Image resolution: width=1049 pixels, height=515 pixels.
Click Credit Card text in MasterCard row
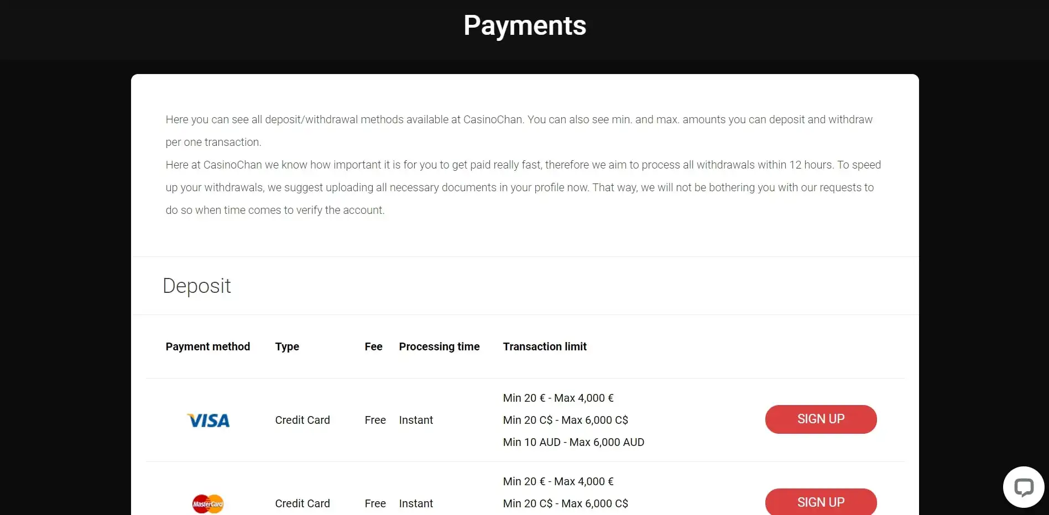(x=302, y=503)
